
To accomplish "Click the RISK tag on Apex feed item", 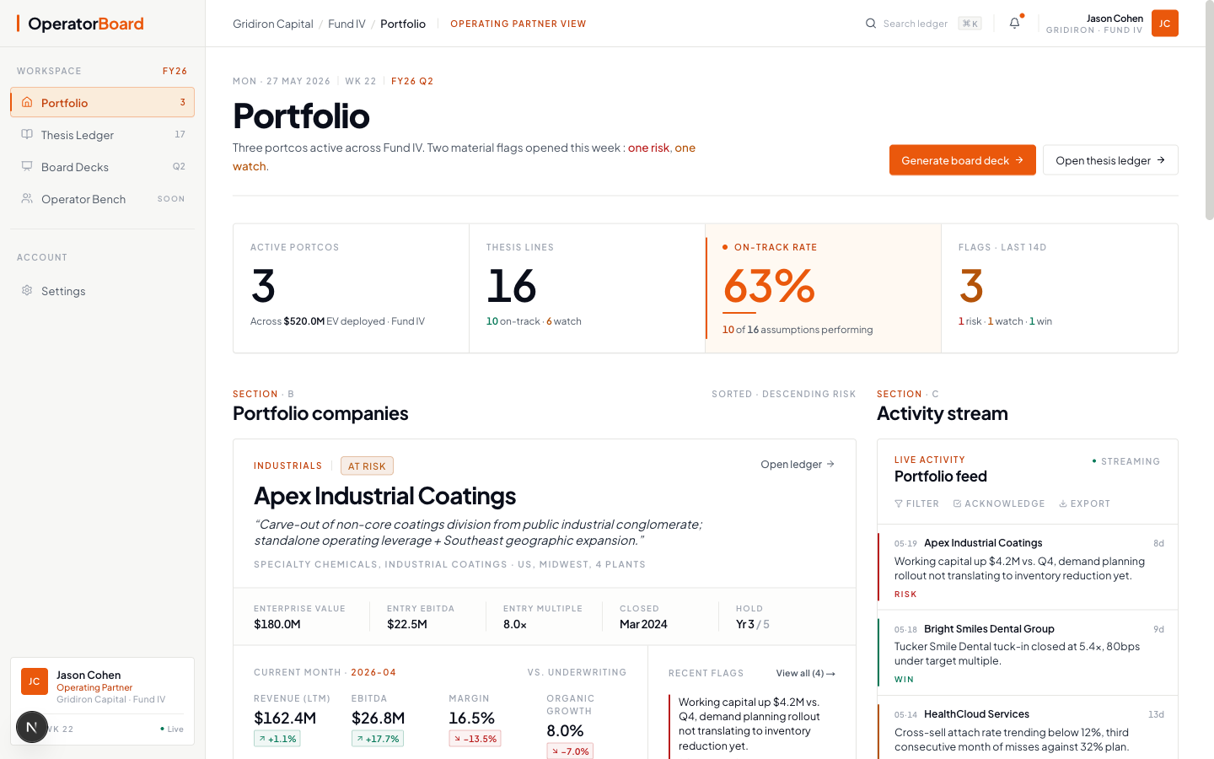I will (905, 594).
